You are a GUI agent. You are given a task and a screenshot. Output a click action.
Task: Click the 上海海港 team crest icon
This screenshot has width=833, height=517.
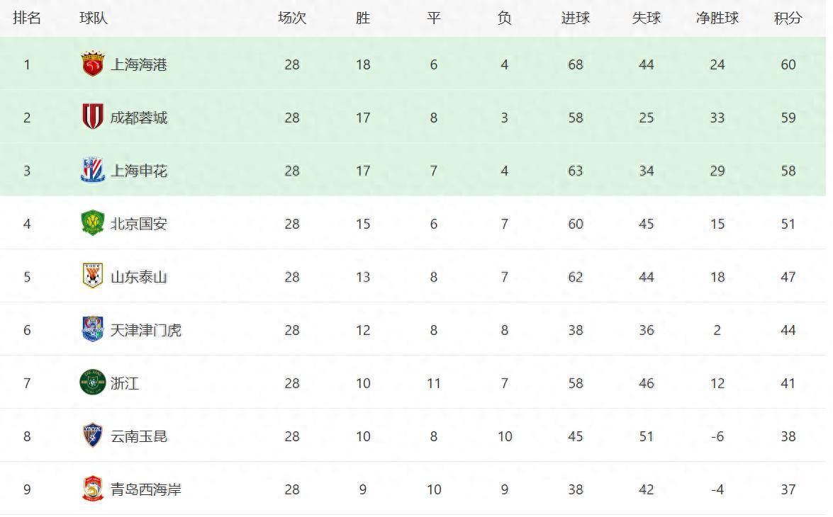92,64
